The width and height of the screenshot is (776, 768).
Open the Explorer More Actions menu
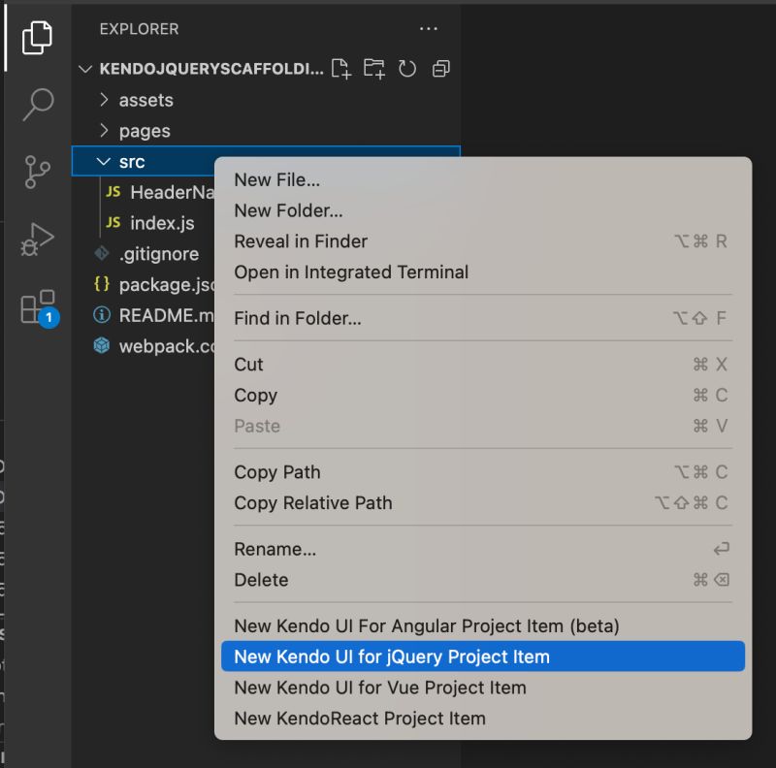[428, 29]
